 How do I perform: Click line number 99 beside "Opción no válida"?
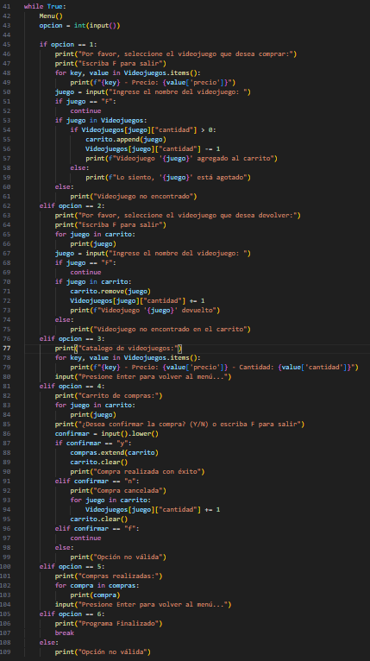[x=7, y=557]
